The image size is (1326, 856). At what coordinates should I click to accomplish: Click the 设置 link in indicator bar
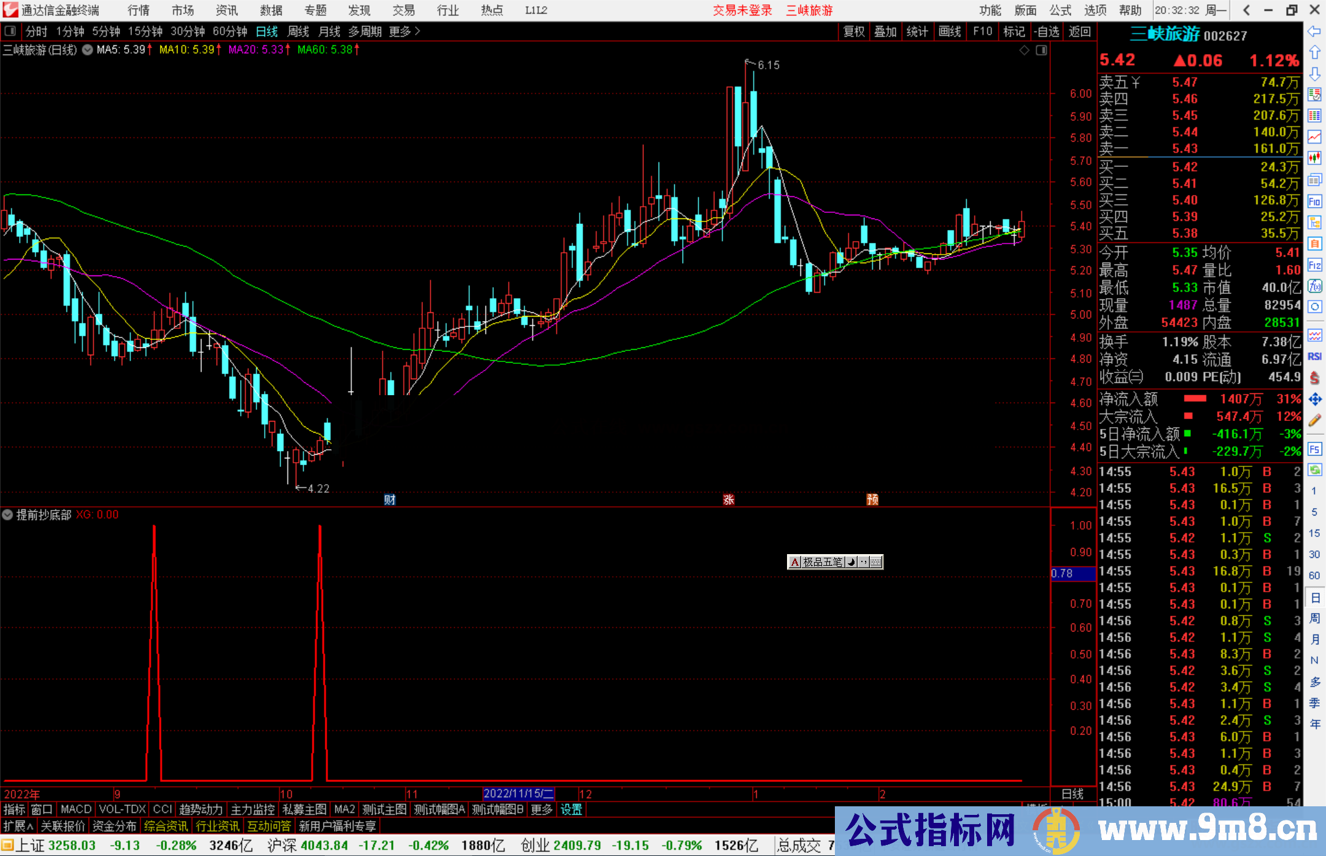(571, 809)
